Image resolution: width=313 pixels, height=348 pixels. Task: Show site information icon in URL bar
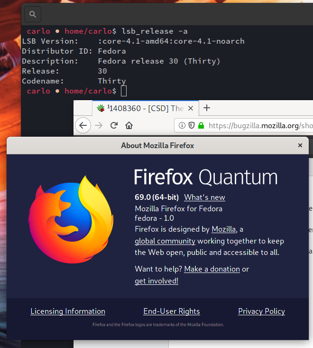pos(182,125)
